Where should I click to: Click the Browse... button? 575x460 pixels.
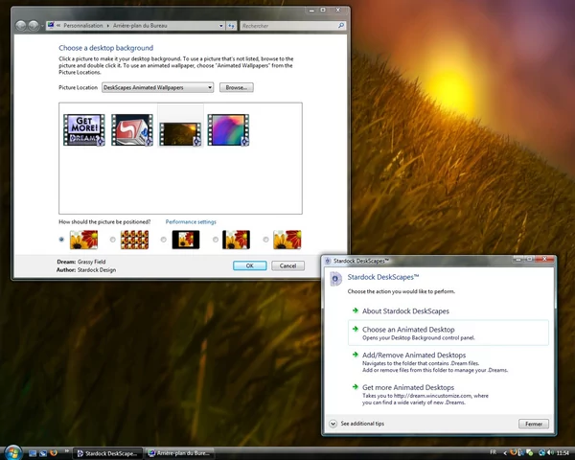[237, 87]
